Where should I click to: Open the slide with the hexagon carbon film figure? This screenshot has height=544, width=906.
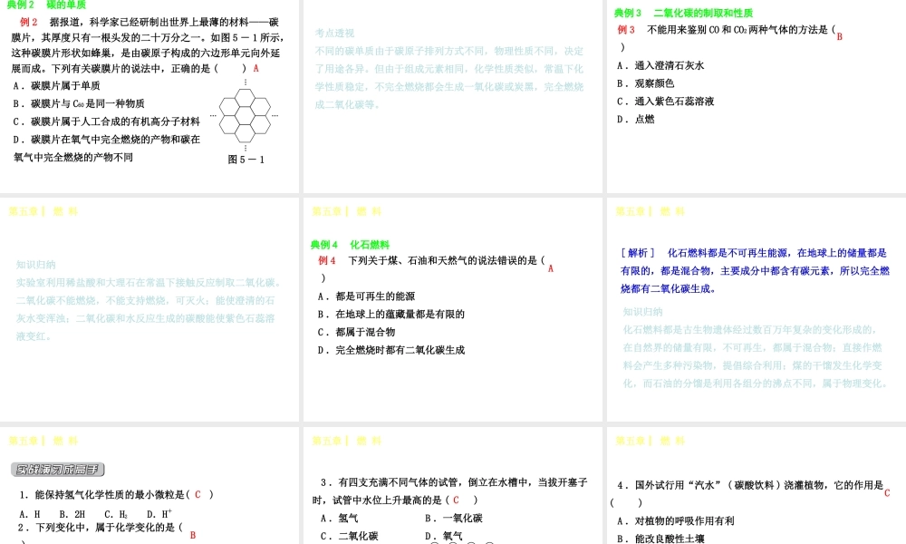[149, 96]
